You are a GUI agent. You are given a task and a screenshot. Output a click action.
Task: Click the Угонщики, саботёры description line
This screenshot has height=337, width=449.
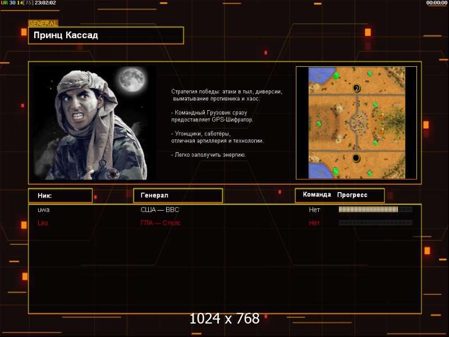[217, 137]
